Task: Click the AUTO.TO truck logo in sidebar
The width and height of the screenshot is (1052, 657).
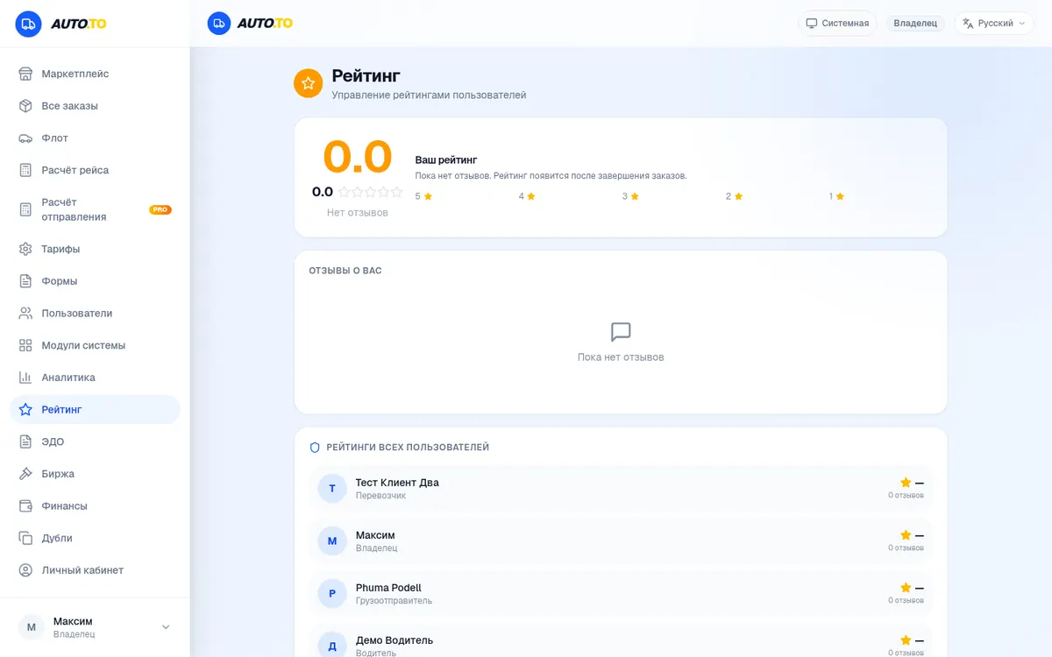Action: [28, 24]
